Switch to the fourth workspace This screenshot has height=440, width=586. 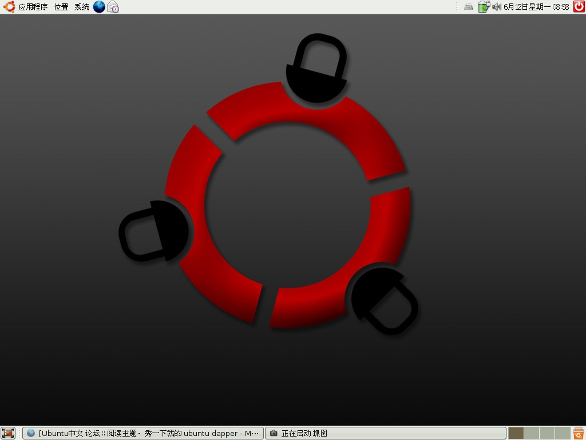tap(563, 433)
